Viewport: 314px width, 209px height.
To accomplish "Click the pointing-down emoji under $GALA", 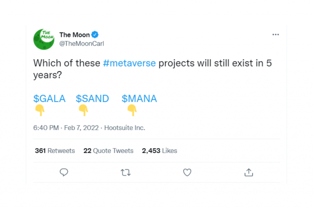I will pyautogui.click(x=40, y=111).
